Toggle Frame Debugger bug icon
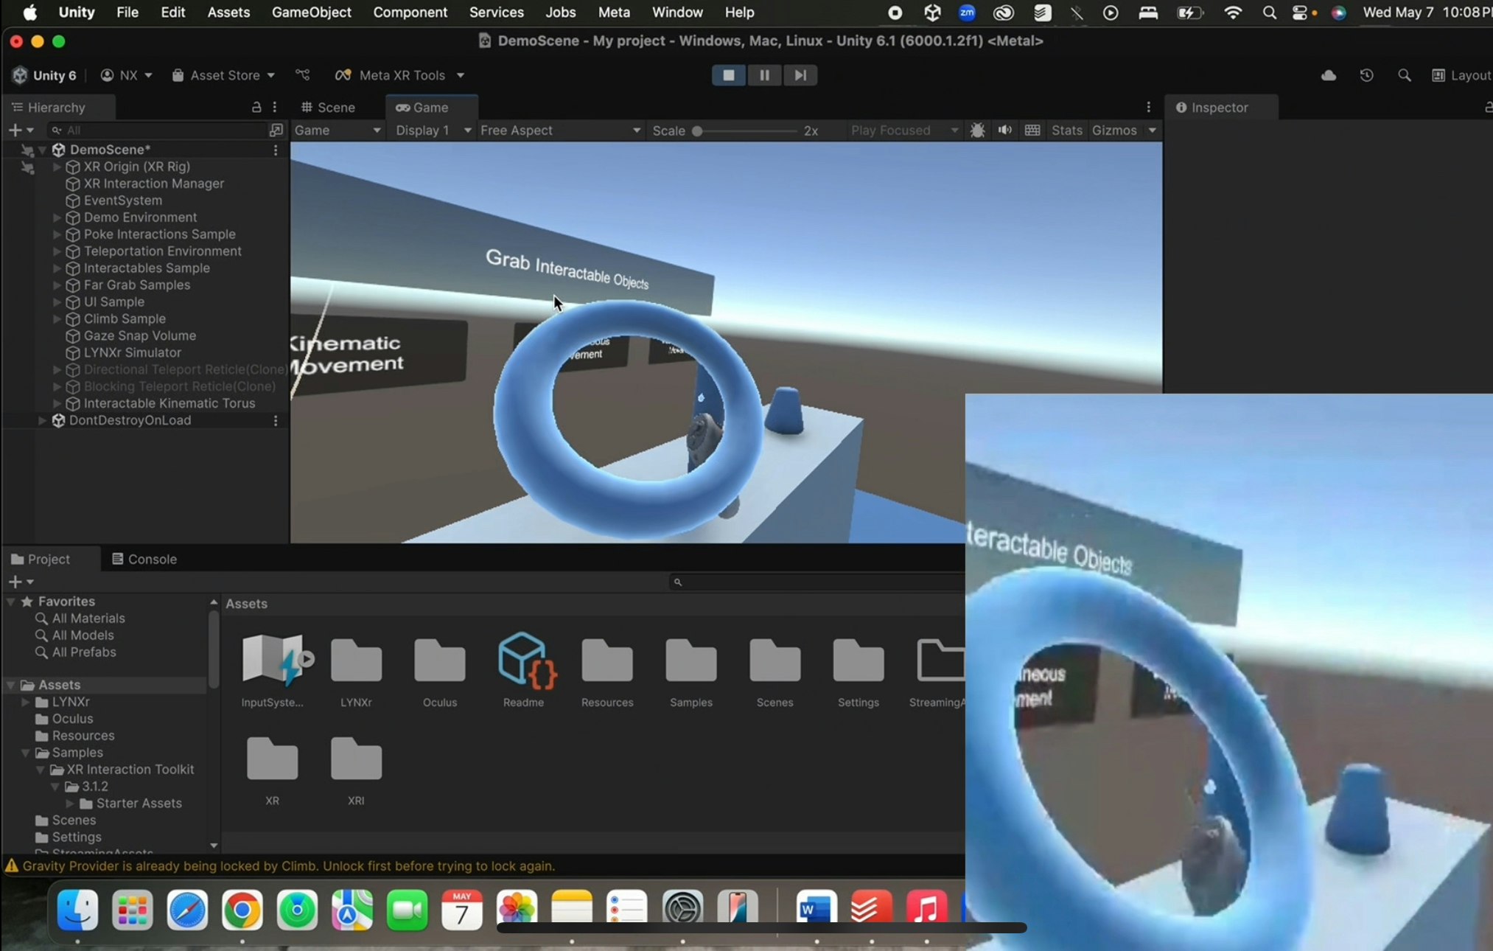This screenshot has width=1493, height=951. [977, 130]
